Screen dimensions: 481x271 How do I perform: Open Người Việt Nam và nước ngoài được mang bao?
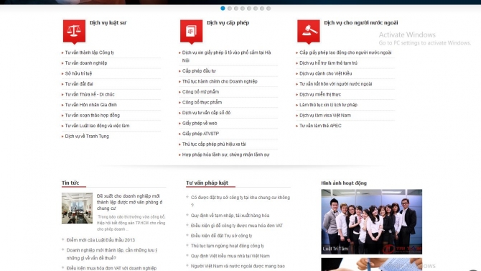[x=238, y=266]
